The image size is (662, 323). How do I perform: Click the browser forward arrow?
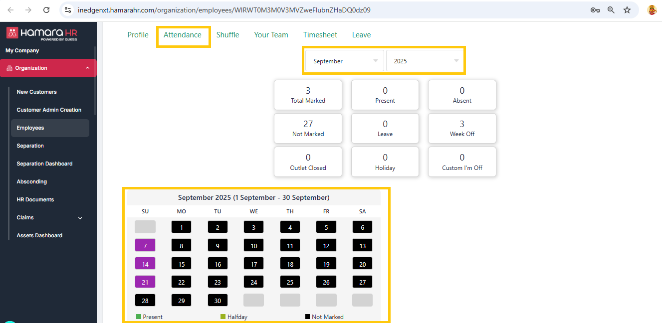tap(28, 10)
